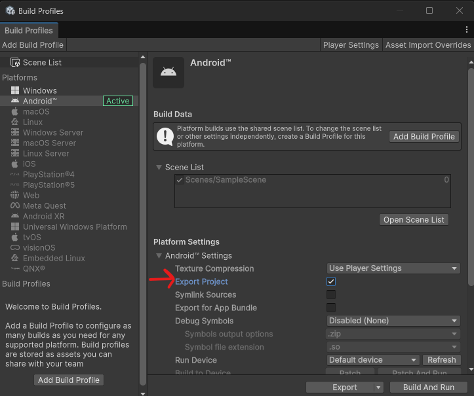
Task: Click the left panel scroll-down arrow
Action: [143, 393]
